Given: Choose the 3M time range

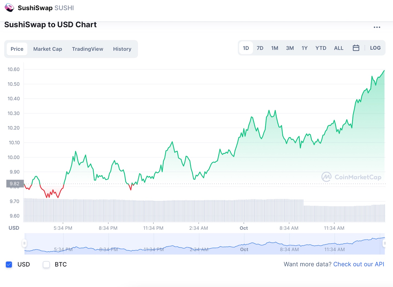Looking at the screenshot, I should (x=290, y=48).
